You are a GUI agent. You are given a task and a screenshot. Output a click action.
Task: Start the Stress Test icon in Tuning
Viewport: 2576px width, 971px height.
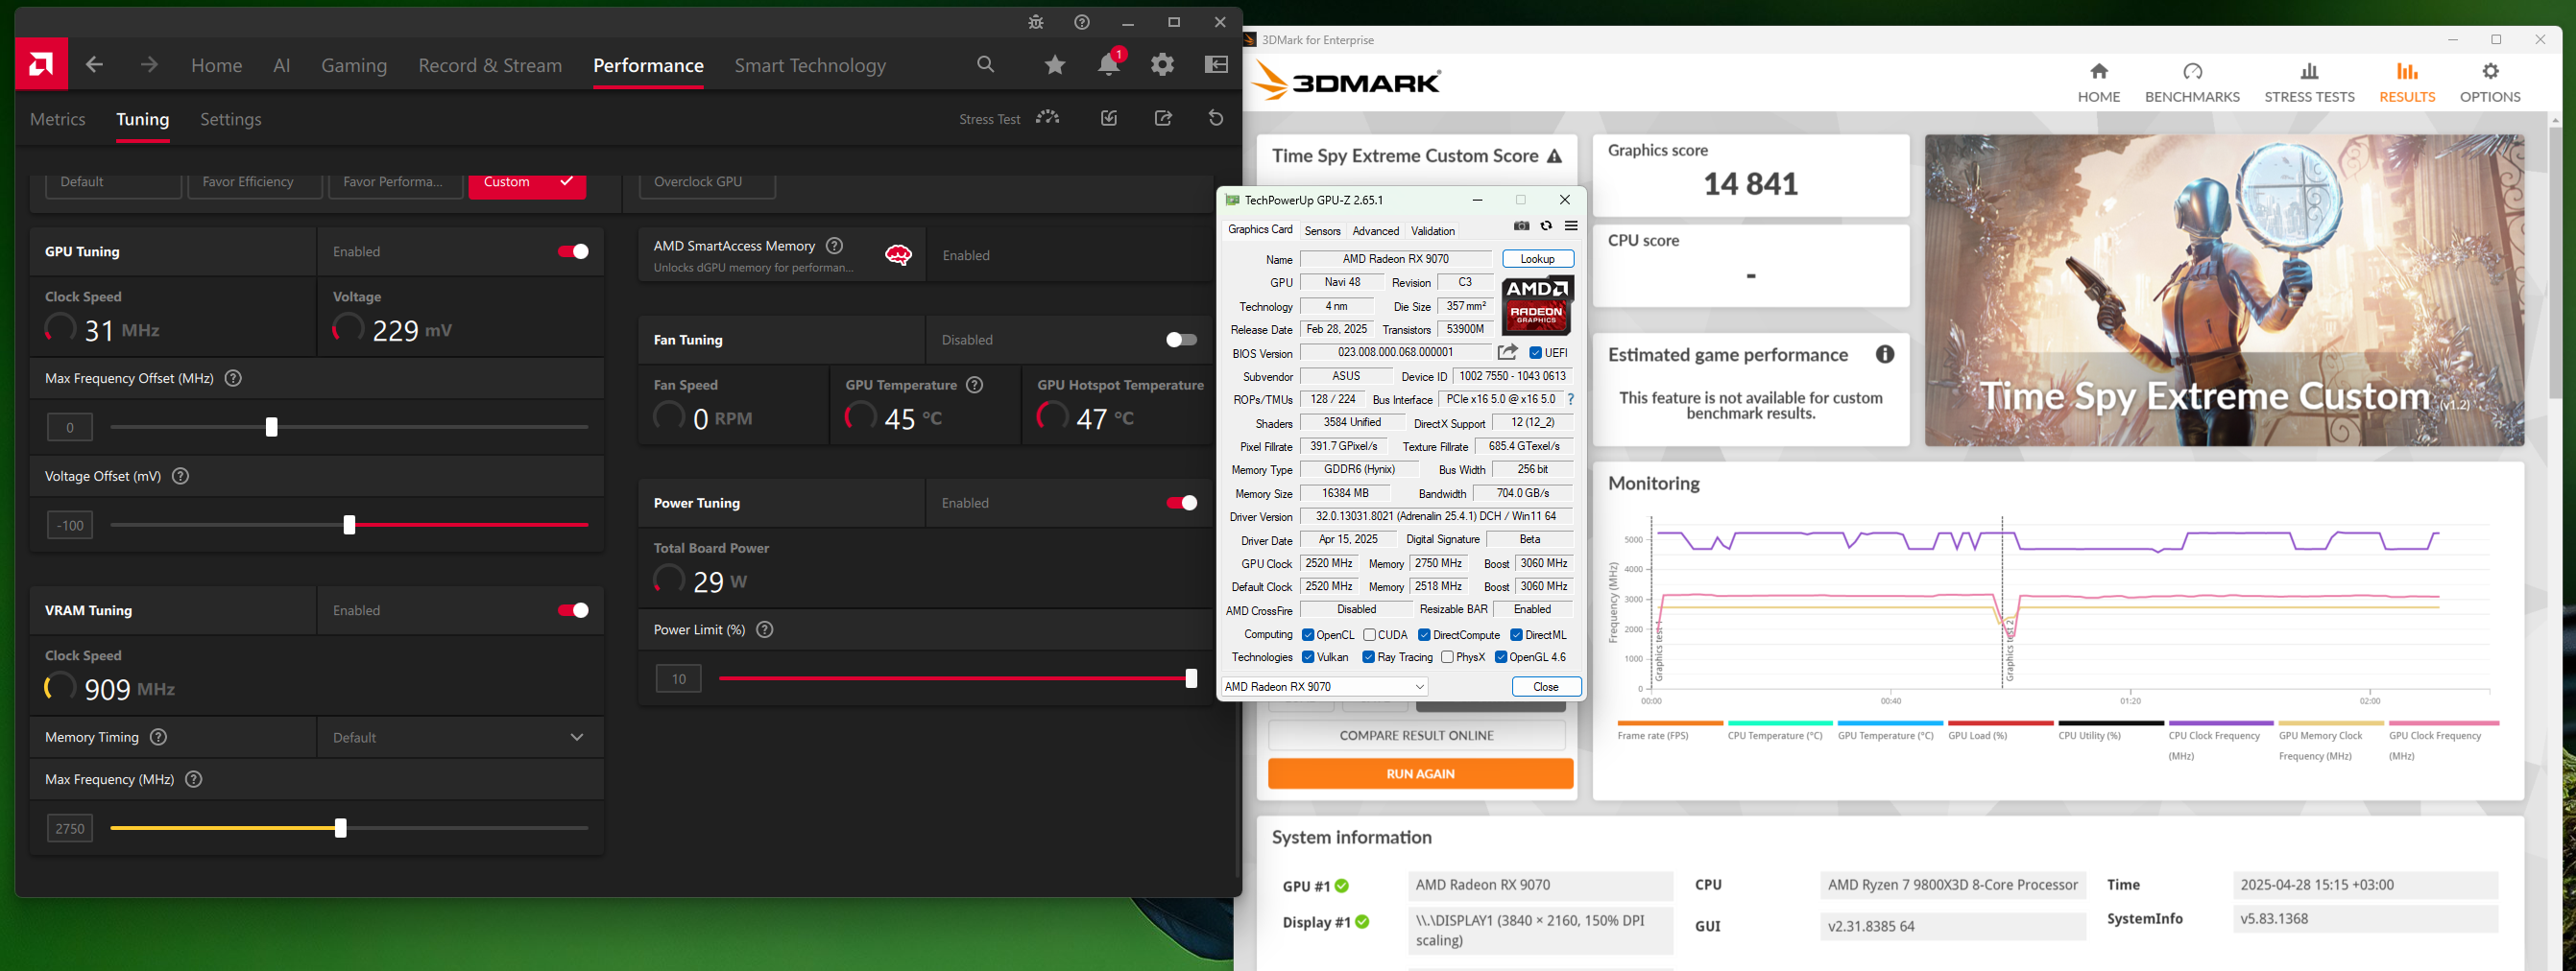[x=1047, y=118]
